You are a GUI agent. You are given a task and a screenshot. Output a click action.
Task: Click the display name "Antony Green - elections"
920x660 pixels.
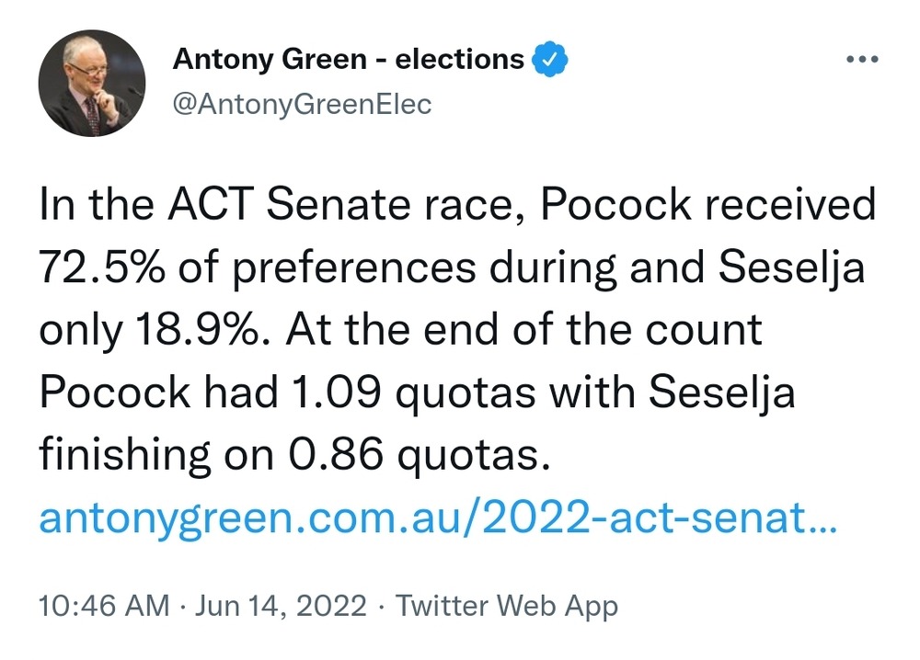click(x=349, y=60)
